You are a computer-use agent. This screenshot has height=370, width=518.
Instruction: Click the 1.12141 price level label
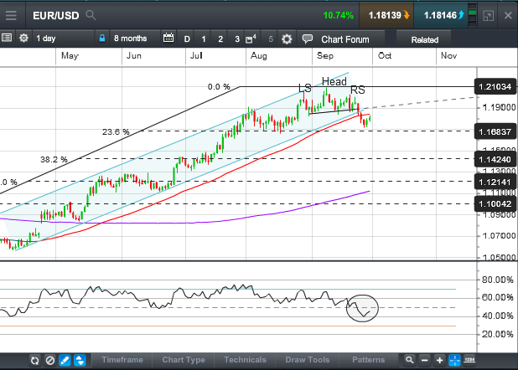click(x=495, y=182)
